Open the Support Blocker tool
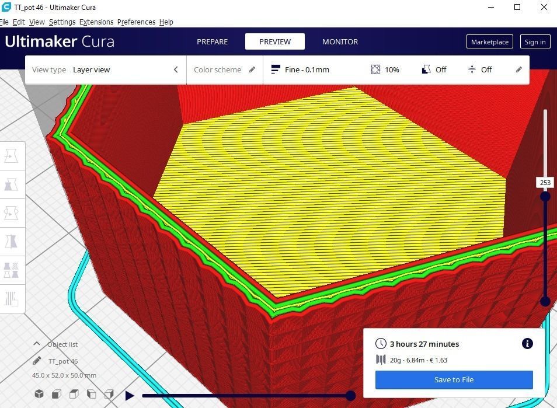Image resolution: width=557 pixels, height=408 pixels. 11,299
